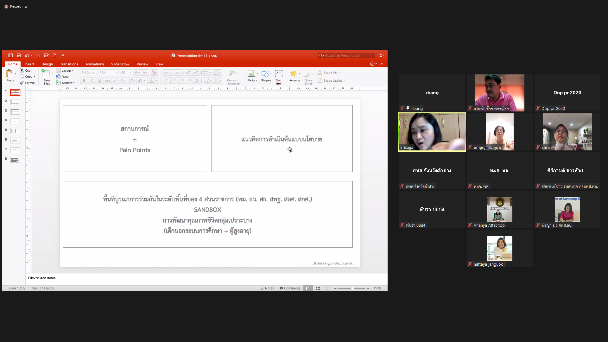Click the Format painter brush icon

tap(22, 83)
